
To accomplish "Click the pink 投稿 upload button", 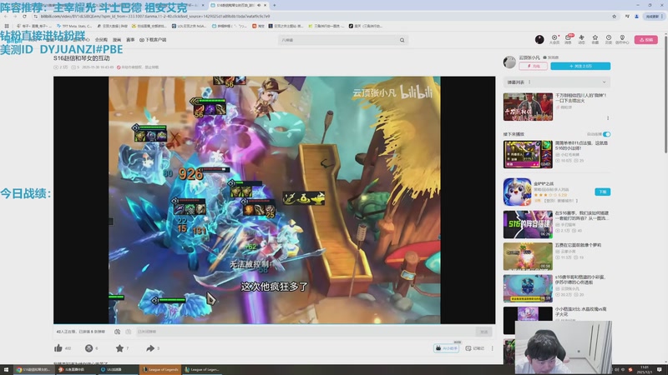I will (645, 39).
